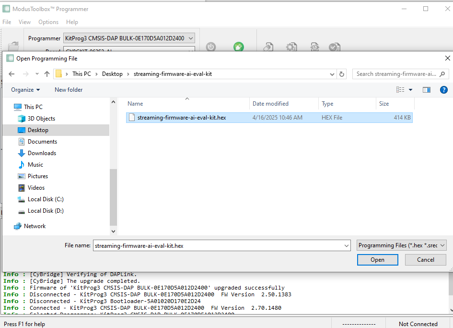Go up one folder level with the up arrow
453x328 pixels.
click(x=47, y=74)
